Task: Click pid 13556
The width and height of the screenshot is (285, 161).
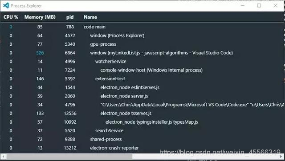Action: pos(70,114)
